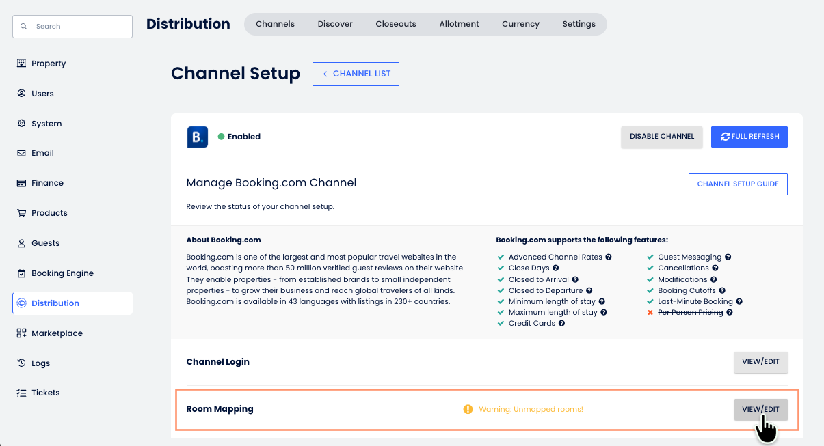
Task: Click the search magnifier icon
Action: pyautogui.click(x=24, y=27)
